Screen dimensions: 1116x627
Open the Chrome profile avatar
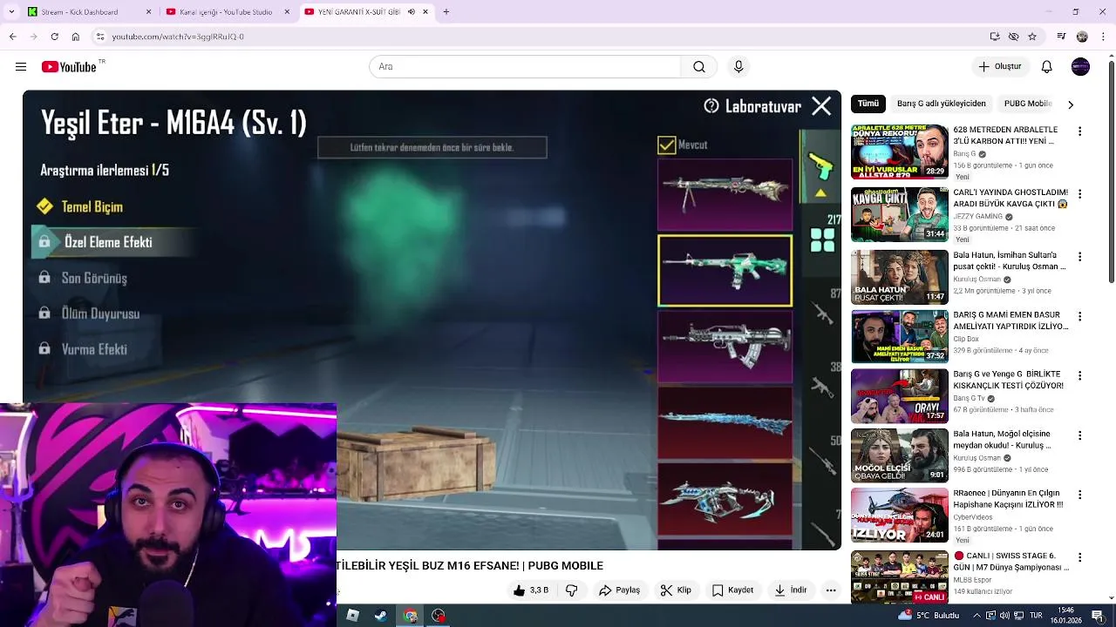[x=1082, y=37]
